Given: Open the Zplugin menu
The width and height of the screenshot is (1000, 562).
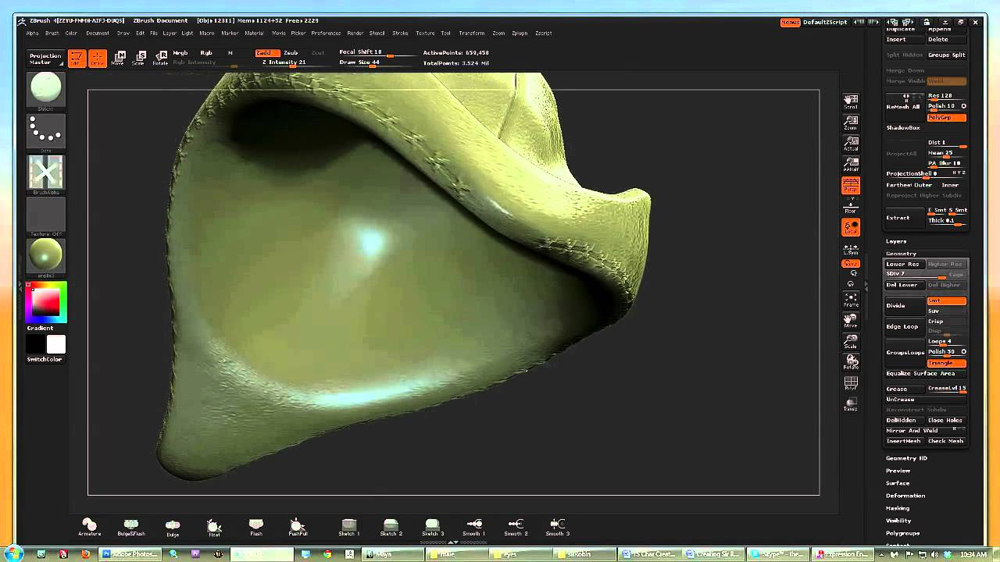Looking at the screenshot, I should click(x=520, y=34).
